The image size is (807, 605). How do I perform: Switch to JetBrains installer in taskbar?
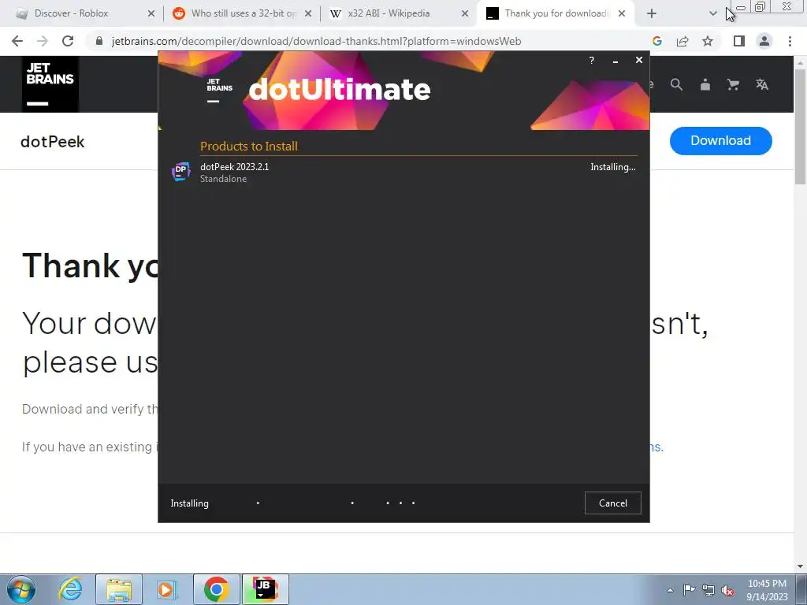[265, 589]
